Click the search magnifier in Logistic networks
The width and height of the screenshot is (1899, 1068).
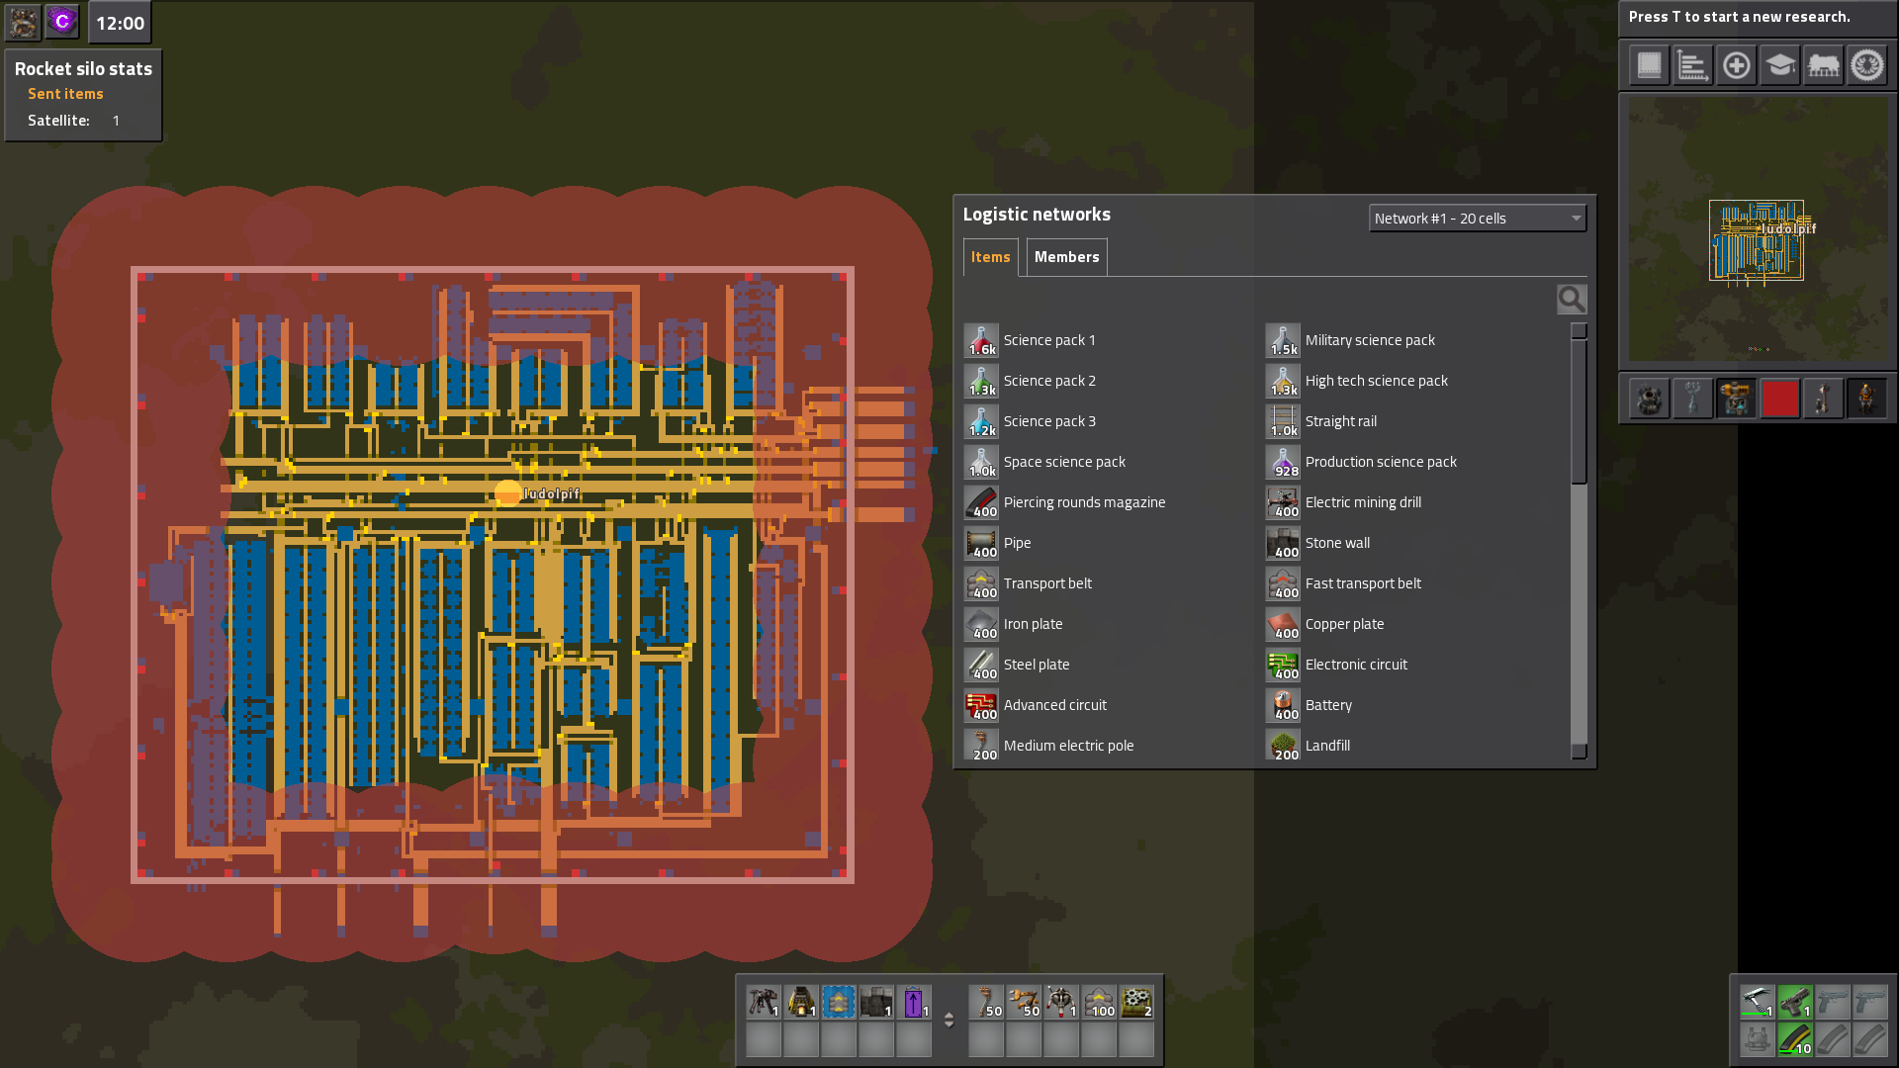click(x=1572, y=299)
